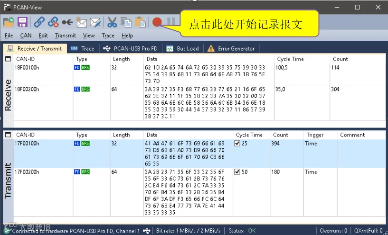The image size is (388, 235).
Task: Click the Connect chain-link icon
Action: [39, 22]
